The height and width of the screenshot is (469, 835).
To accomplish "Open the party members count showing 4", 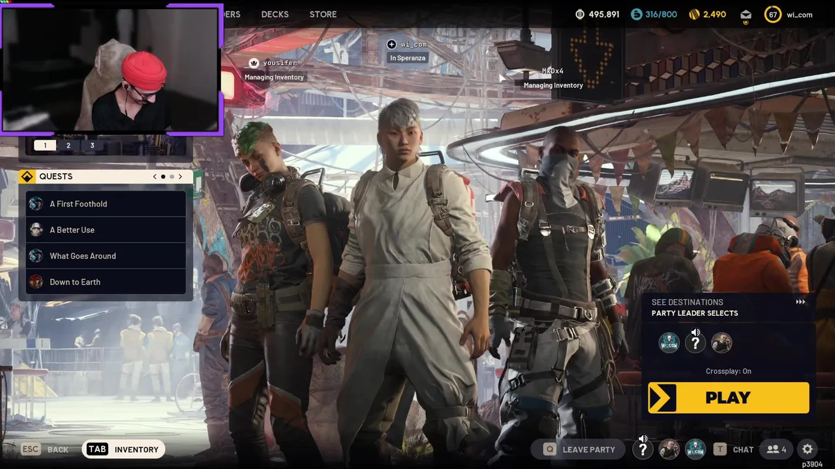I will 776,449.
